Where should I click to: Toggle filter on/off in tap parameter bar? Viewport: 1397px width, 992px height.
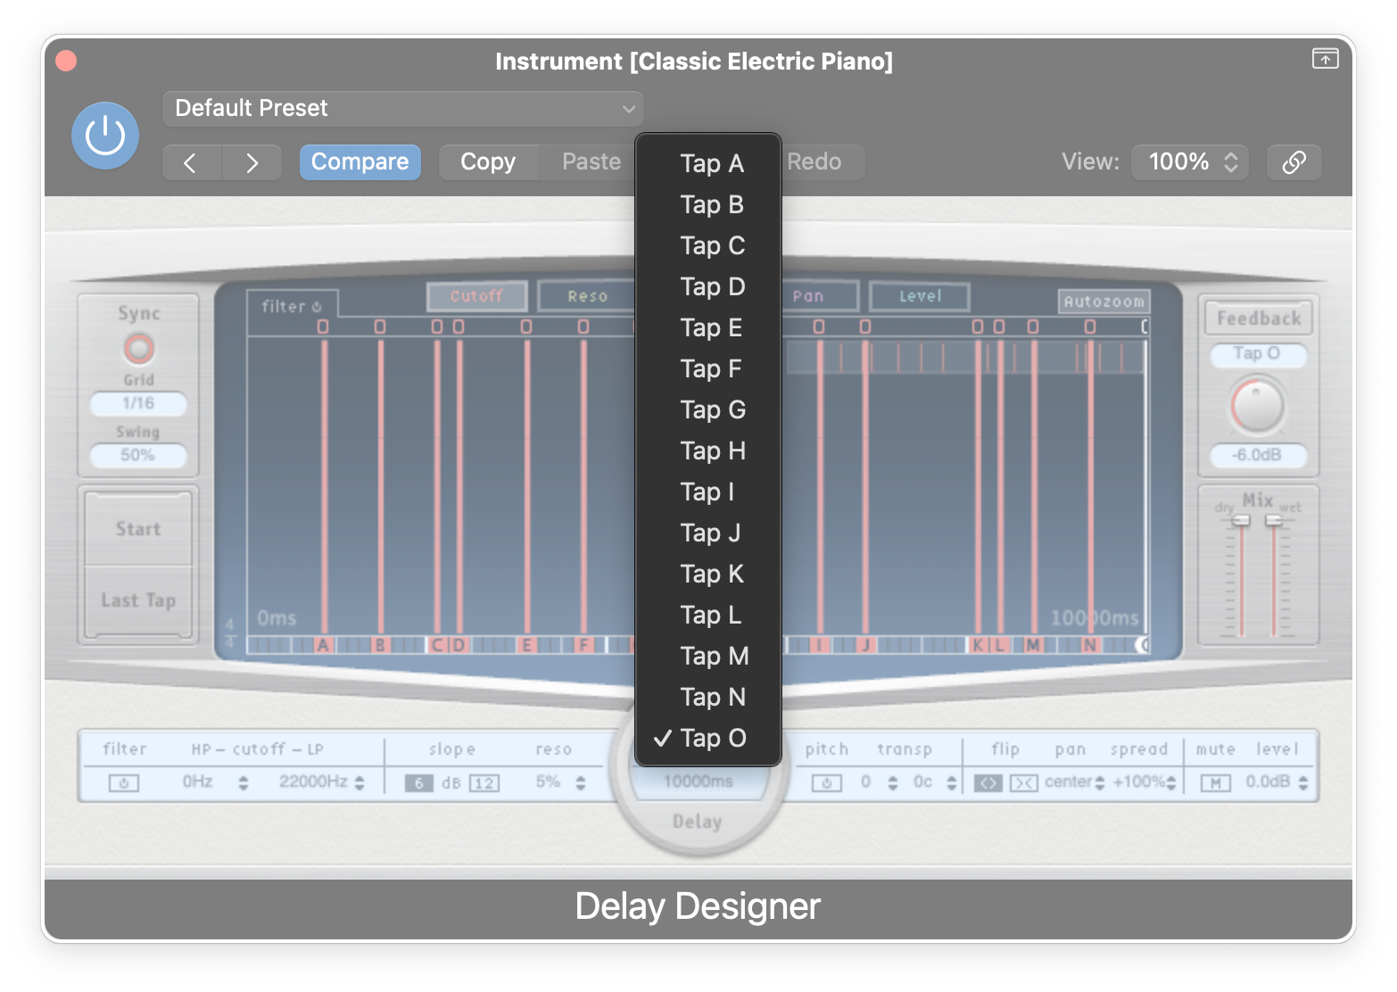tap(124, 783)
